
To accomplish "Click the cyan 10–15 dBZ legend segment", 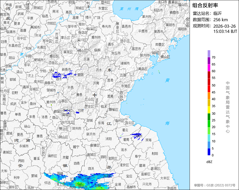I will pos(209,138).
